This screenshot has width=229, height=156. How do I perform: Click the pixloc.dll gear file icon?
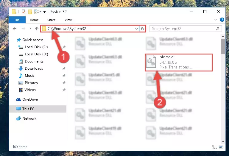coord(151,62)
